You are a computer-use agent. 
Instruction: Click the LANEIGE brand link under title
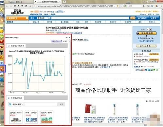[56, 30]
